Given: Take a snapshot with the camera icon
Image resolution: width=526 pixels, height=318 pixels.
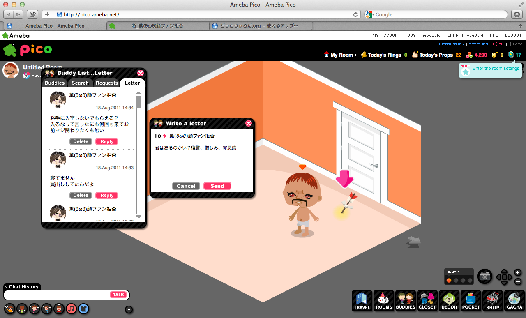Looking at the screenshot, I should click(485, 277).
